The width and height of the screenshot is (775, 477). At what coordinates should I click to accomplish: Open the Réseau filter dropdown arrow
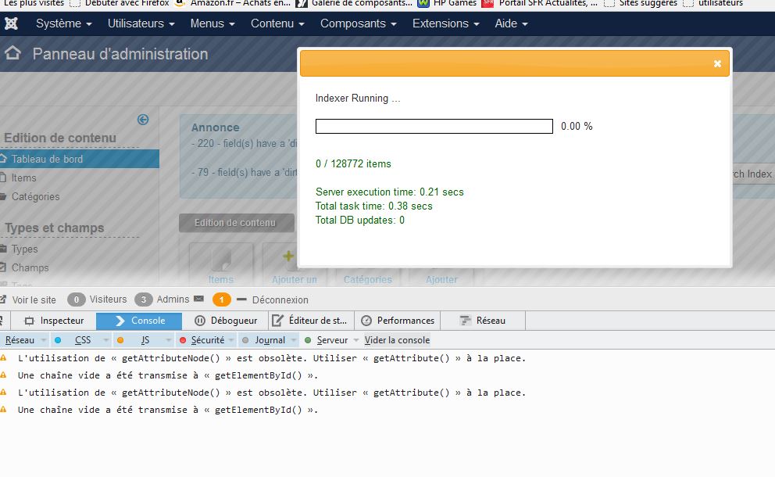point(44,340)
